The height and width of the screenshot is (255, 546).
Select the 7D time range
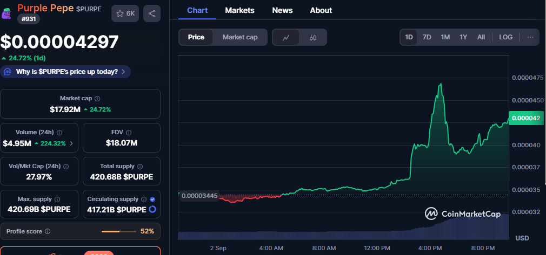coord(427,37)
